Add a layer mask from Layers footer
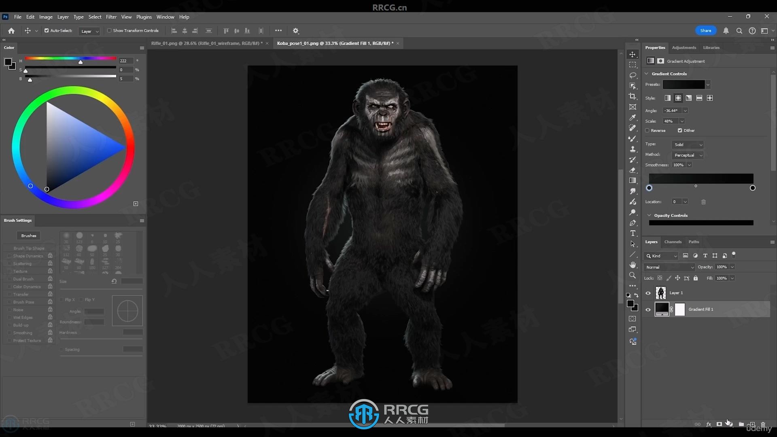777x437 pixels. pyautogui.click(x=719, y=424)
